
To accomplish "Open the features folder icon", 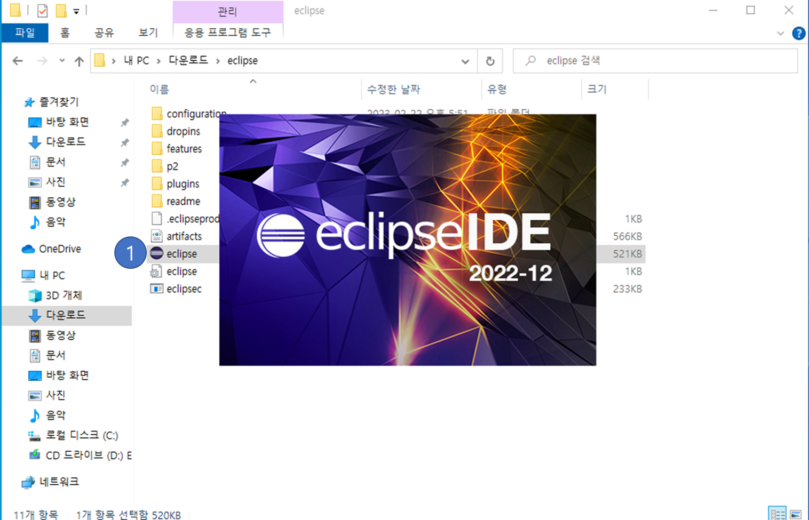I will (x=156, y=149).
